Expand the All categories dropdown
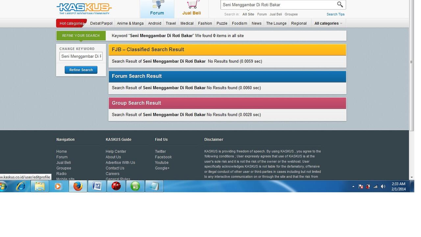 click(x=328, y=23)
